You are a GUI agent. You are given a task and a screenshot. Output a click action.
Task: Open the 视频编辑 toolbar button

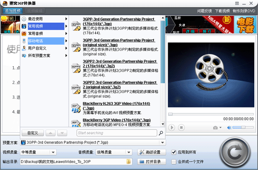pyautogui.click(x=35, y=11)
